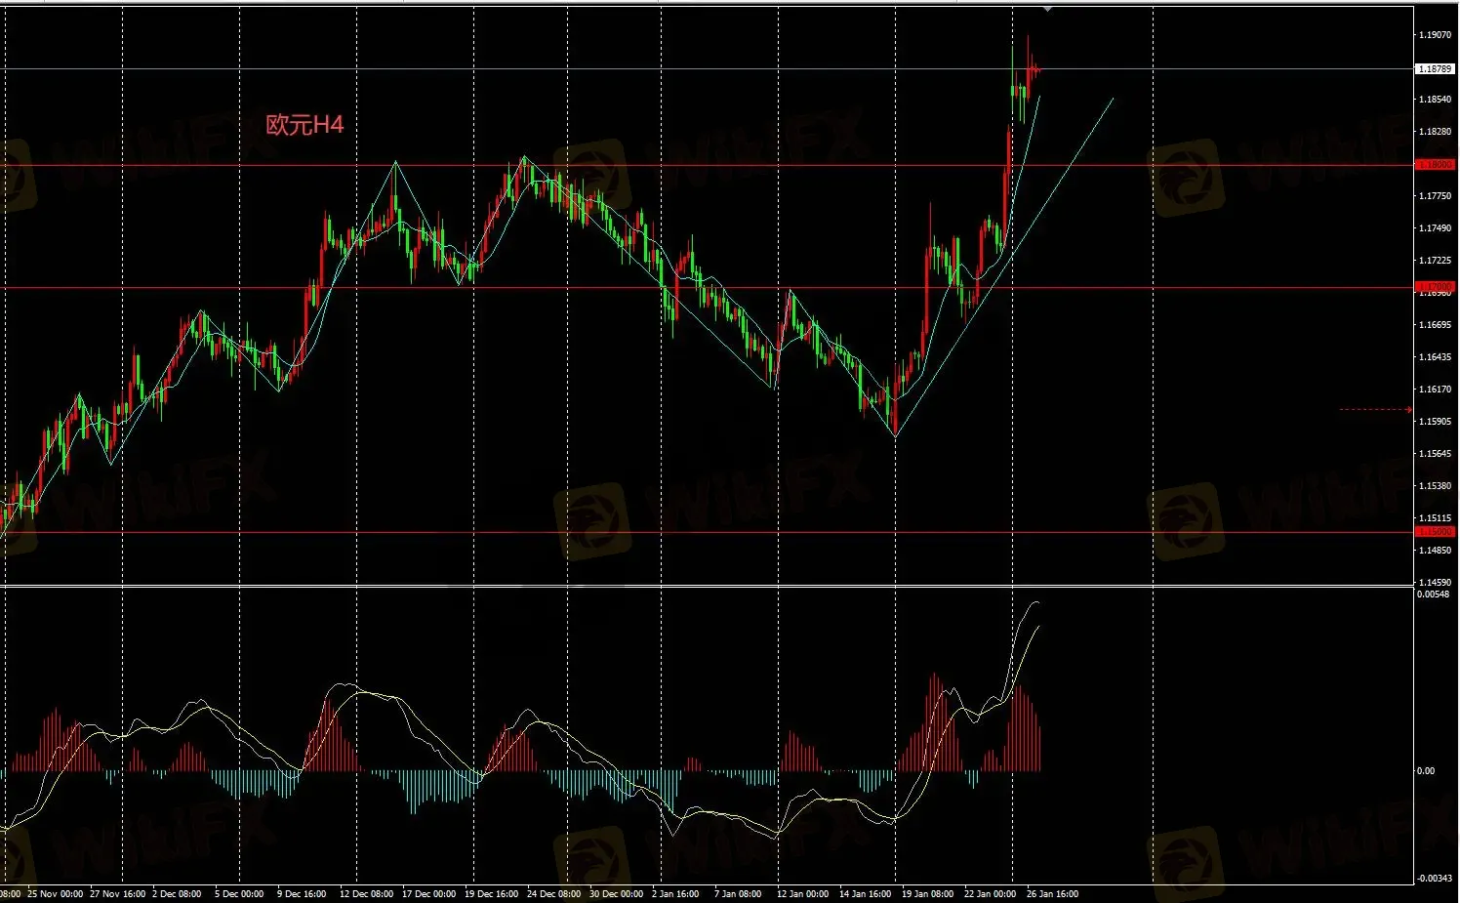Click the 27 Nov 16:00 time label
1460x903 pixels.
pos(118,894)
